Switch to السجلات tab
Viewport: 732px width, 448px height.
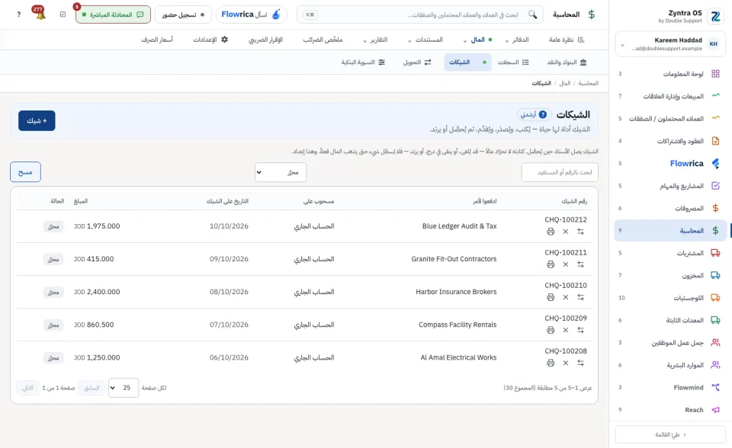pos(513,62)
